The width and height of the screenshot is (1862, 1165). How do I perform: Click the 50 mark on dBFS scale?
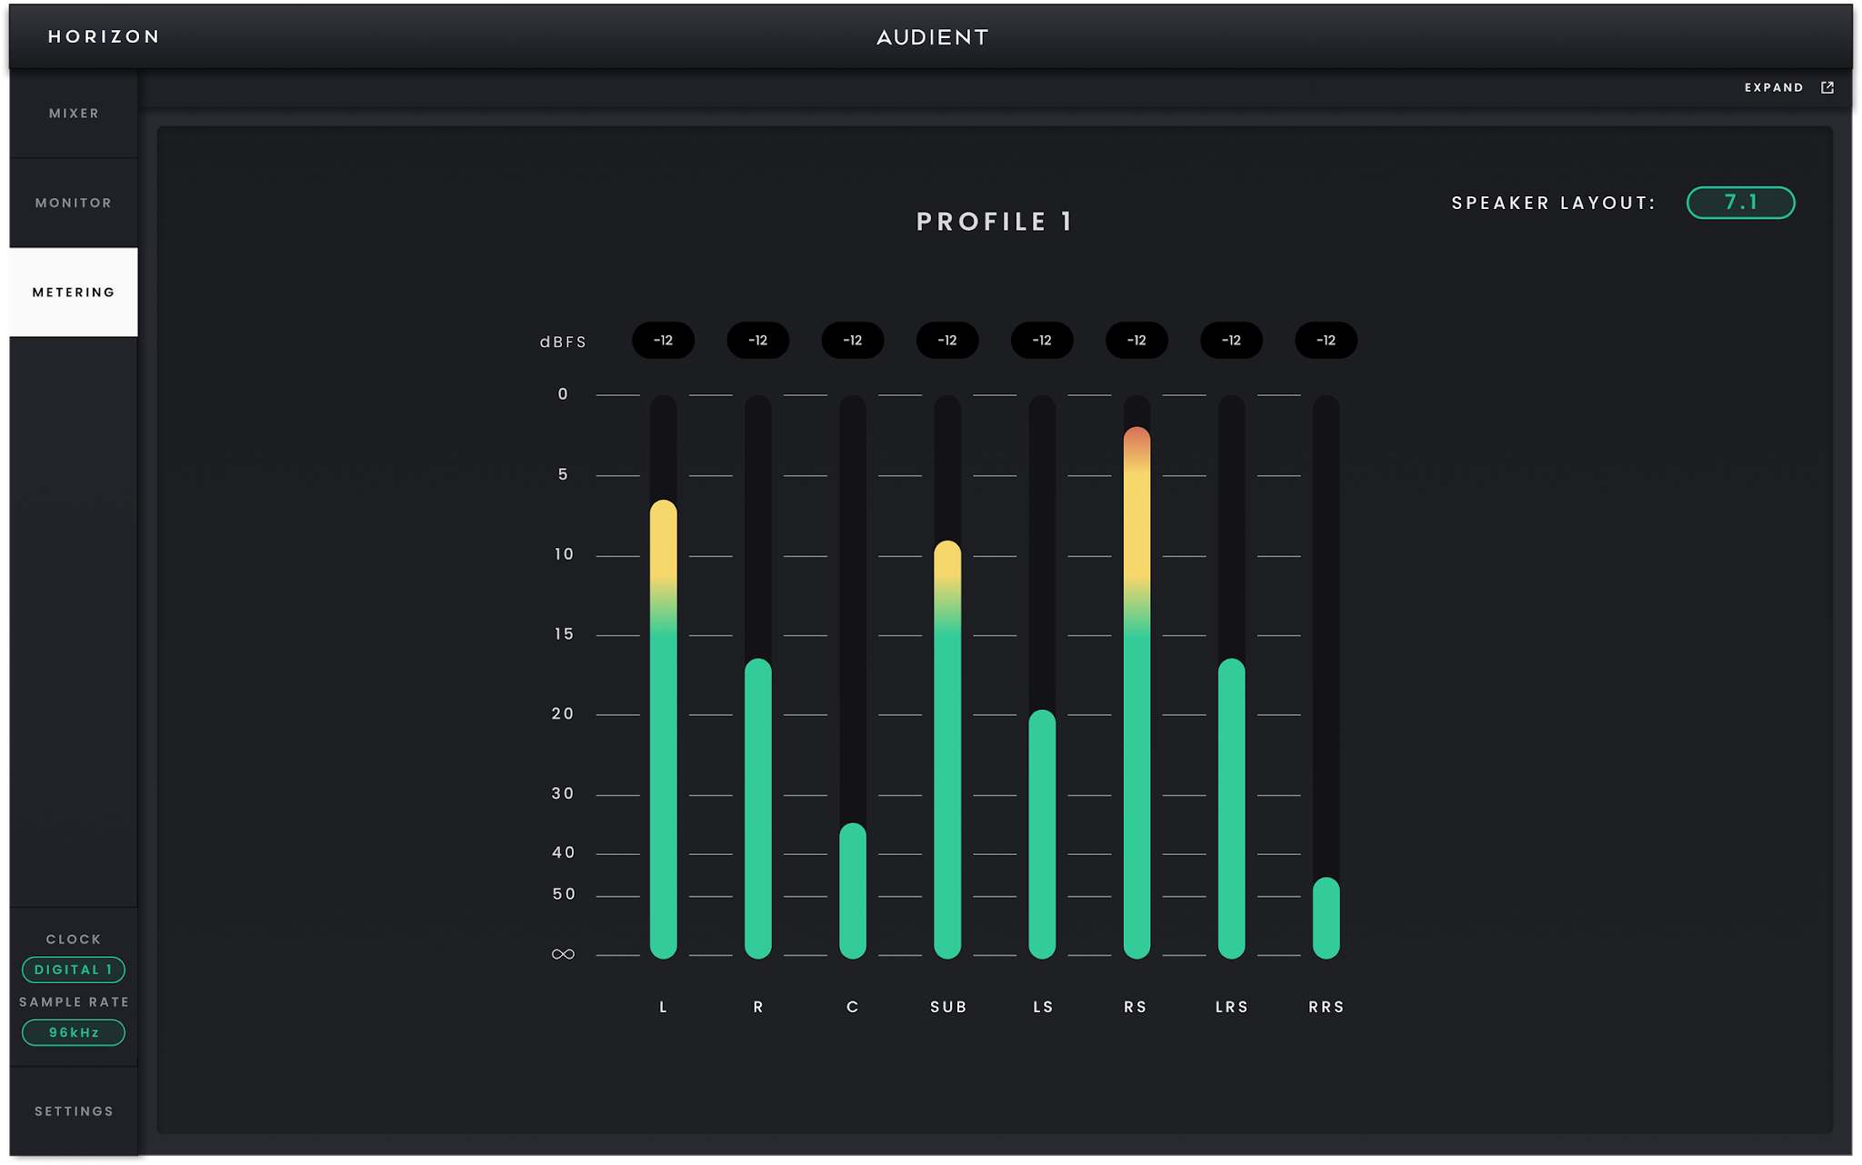(564, 894)
